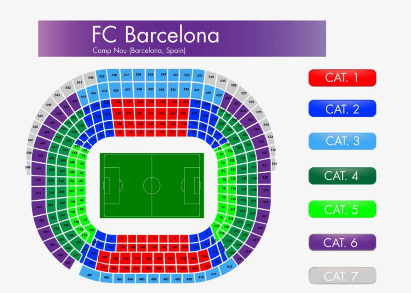Choose the gray CAT. 7 category

pyautogui.click(x=342, y=276)
